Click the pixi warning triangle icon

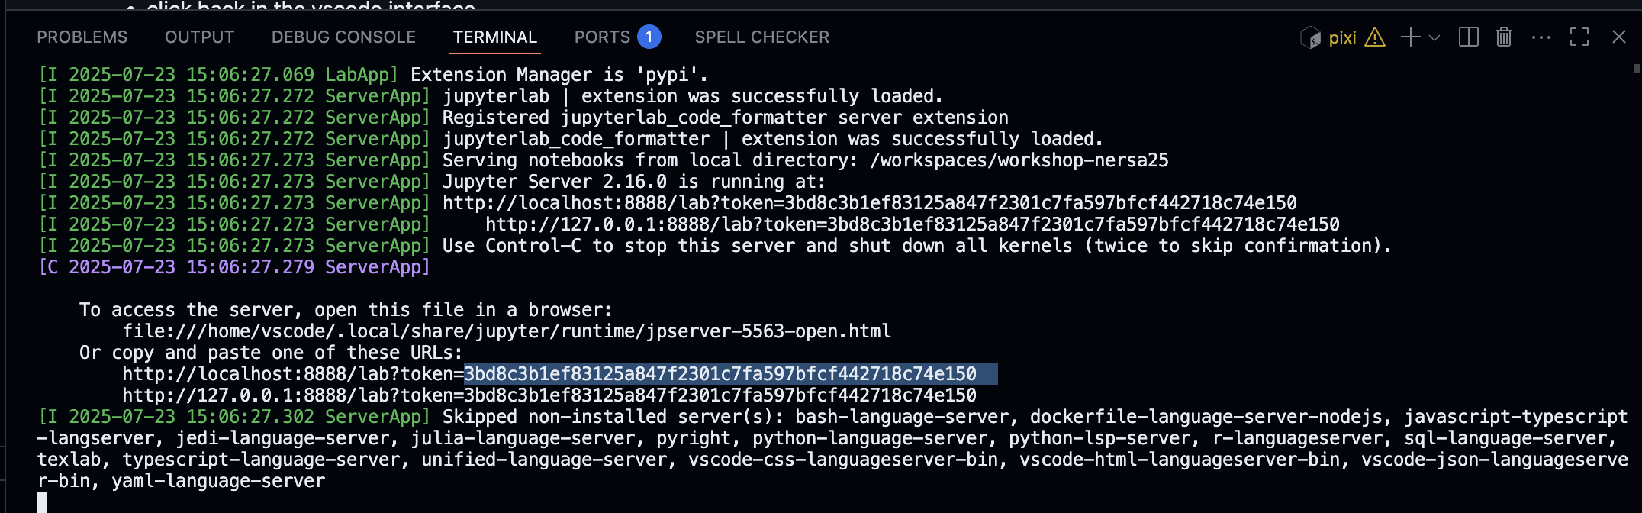[1375, 37]
